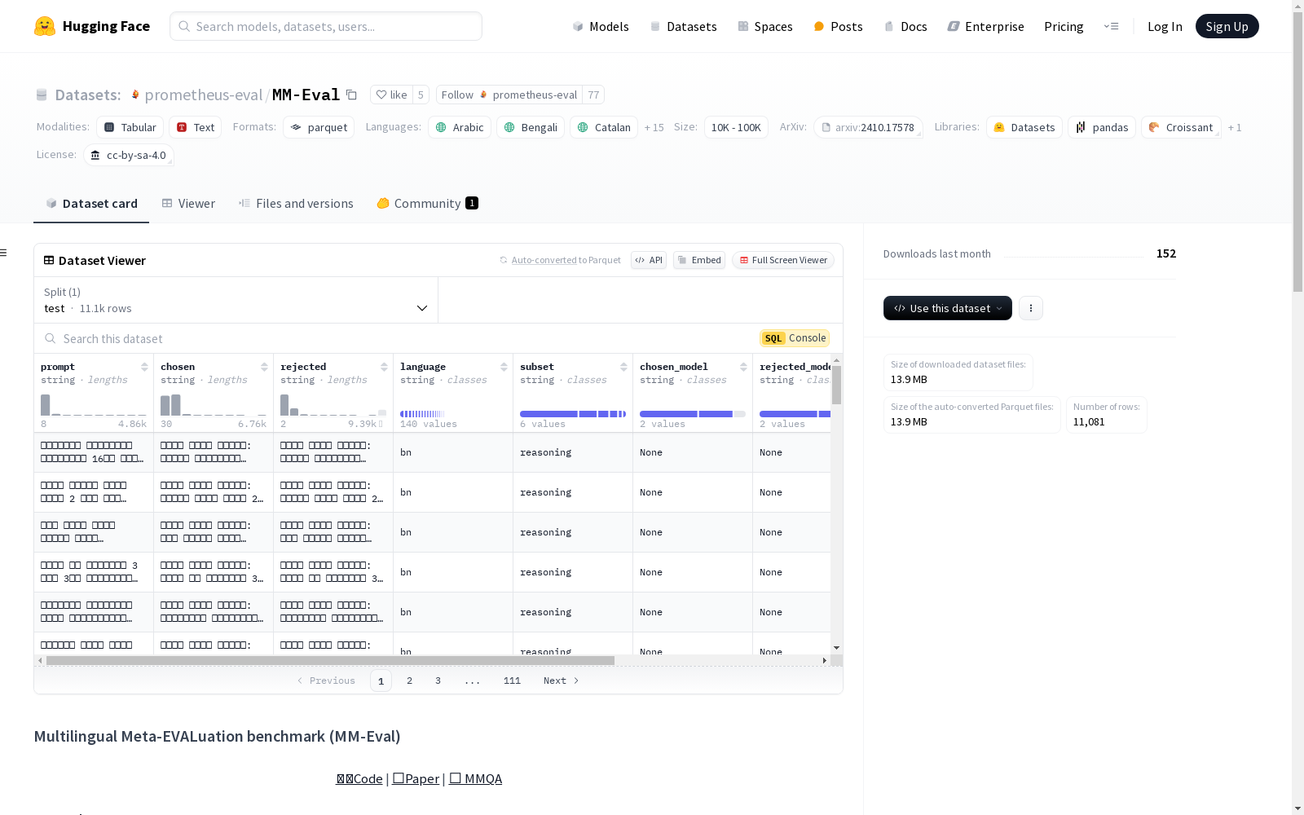The height and width of the screenshot is (815, 1304).
Task: Go to Models in the top navigation
Action: (x=601, y=26)
